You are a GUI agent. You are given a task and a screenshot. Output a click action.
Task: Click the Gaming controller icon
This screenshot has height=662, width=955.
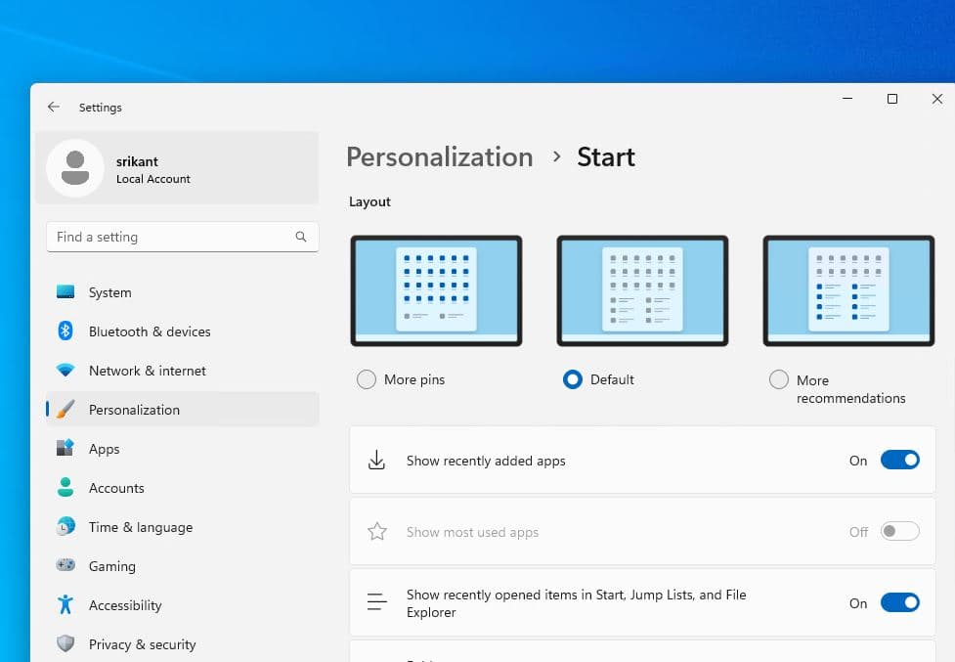pyautogui.click(x=65, y=565)
